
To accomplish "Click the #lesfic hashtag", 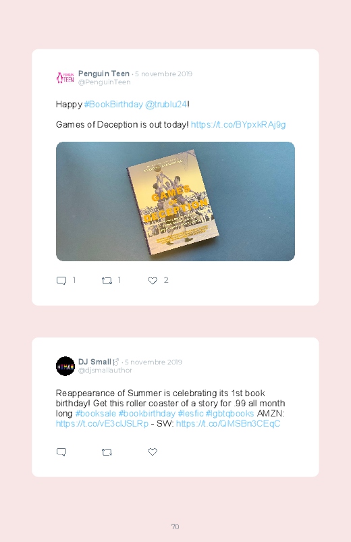I will pyautogui.click(x=190, y=413).
